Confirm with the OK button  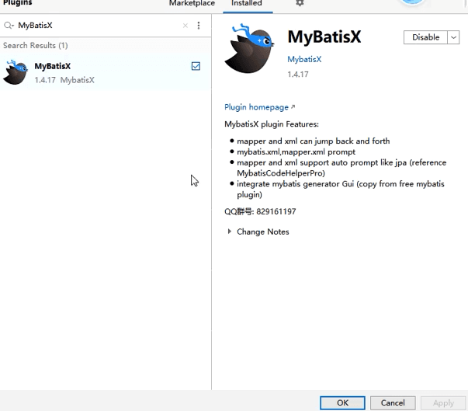click(x=342, y=402)
